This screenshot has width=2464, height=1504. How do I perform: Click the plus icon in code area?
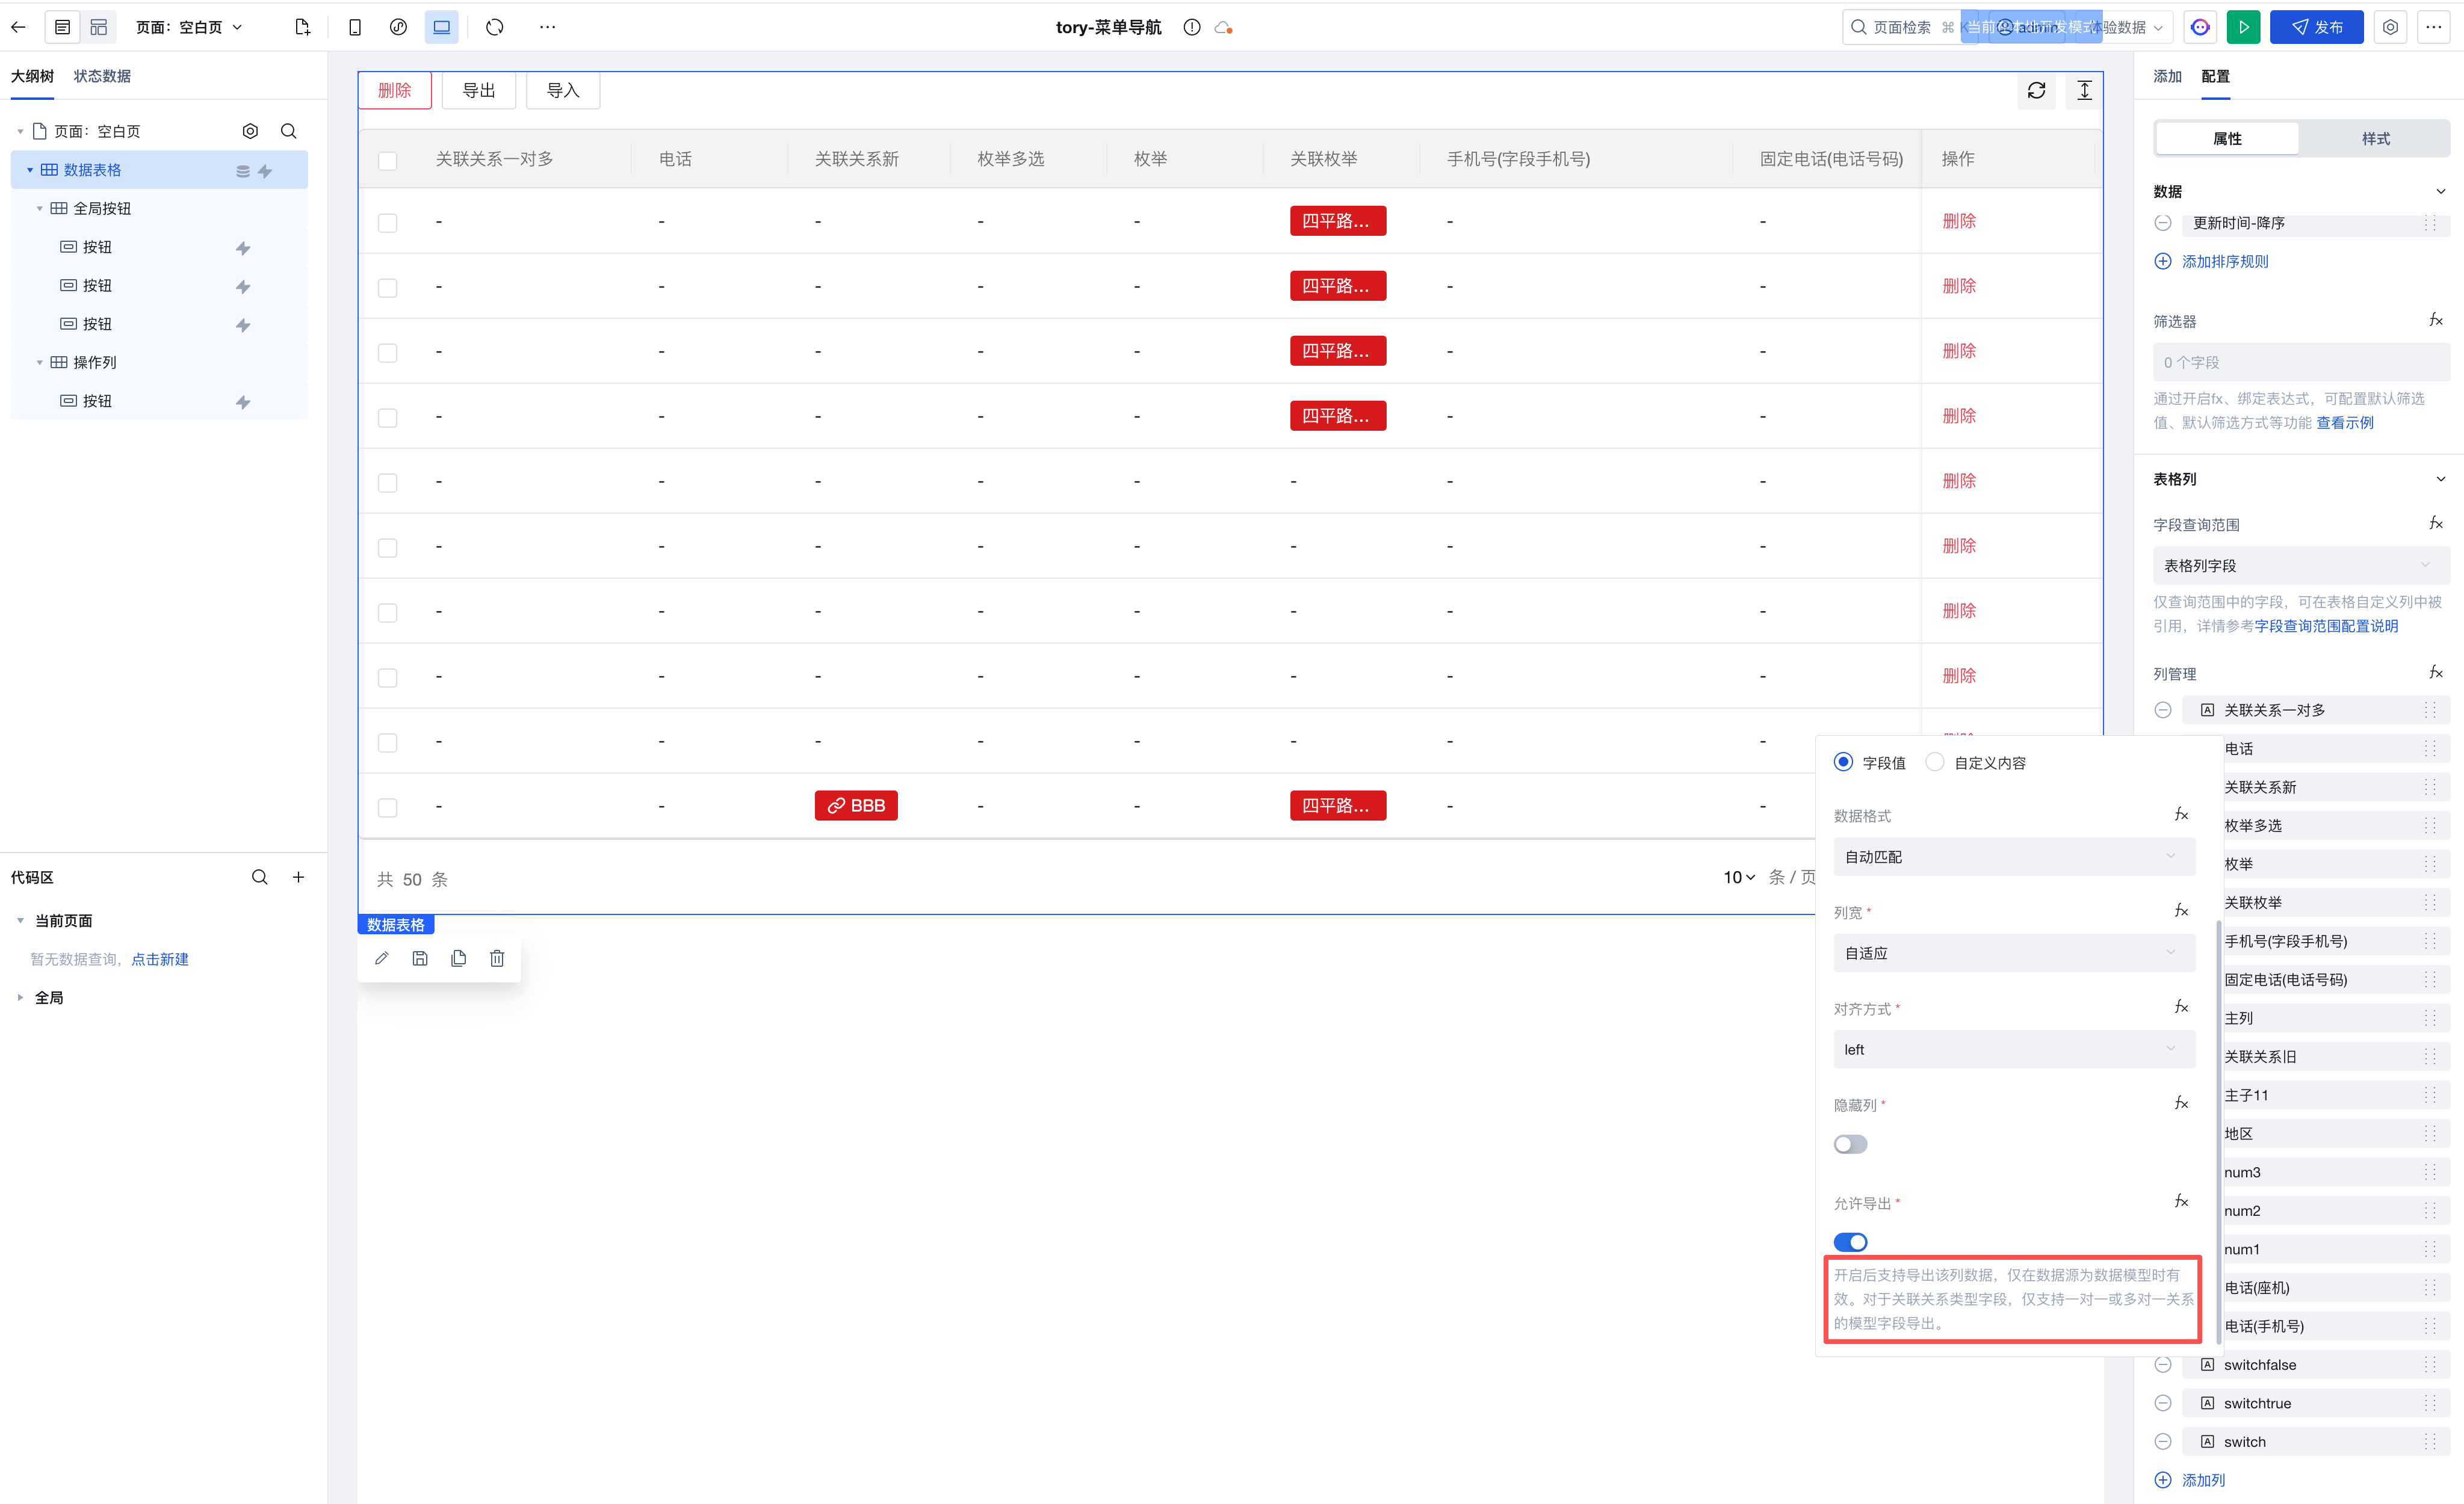pyautogui.click(x=298, y=877)
